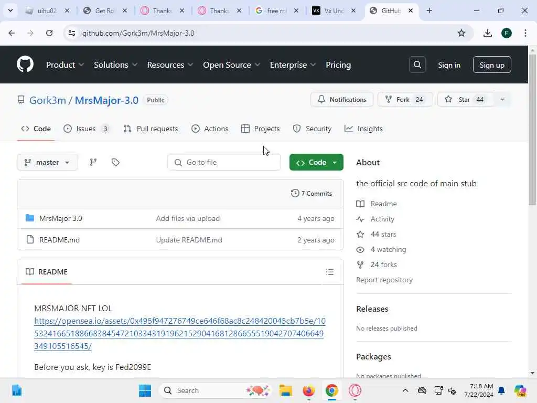Viewport: 537px width, 403px height.
Task: Fork the repository
Action: (405, 99)
